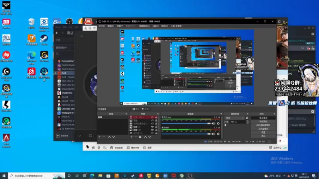Open settings gear for desktop audio channel
Viewport: 319px width, 179px height.
pyautogui.click(x=218, y=134)
